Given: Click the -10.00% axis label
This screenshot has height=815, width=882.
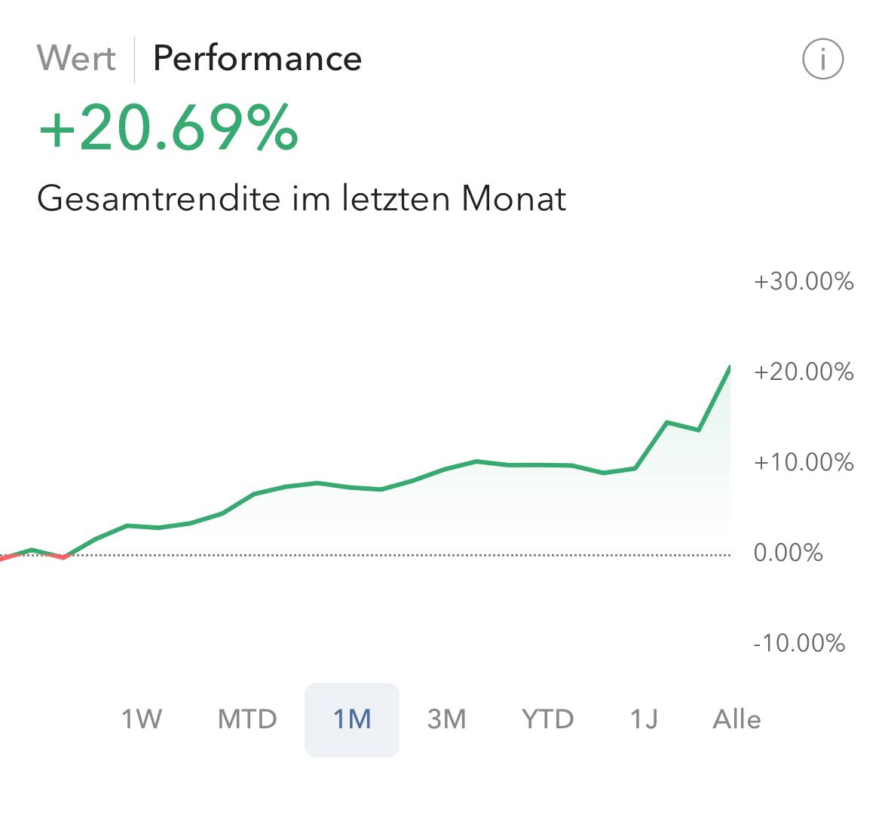Looking at the screenshot, I should click(x=799, y=643).
